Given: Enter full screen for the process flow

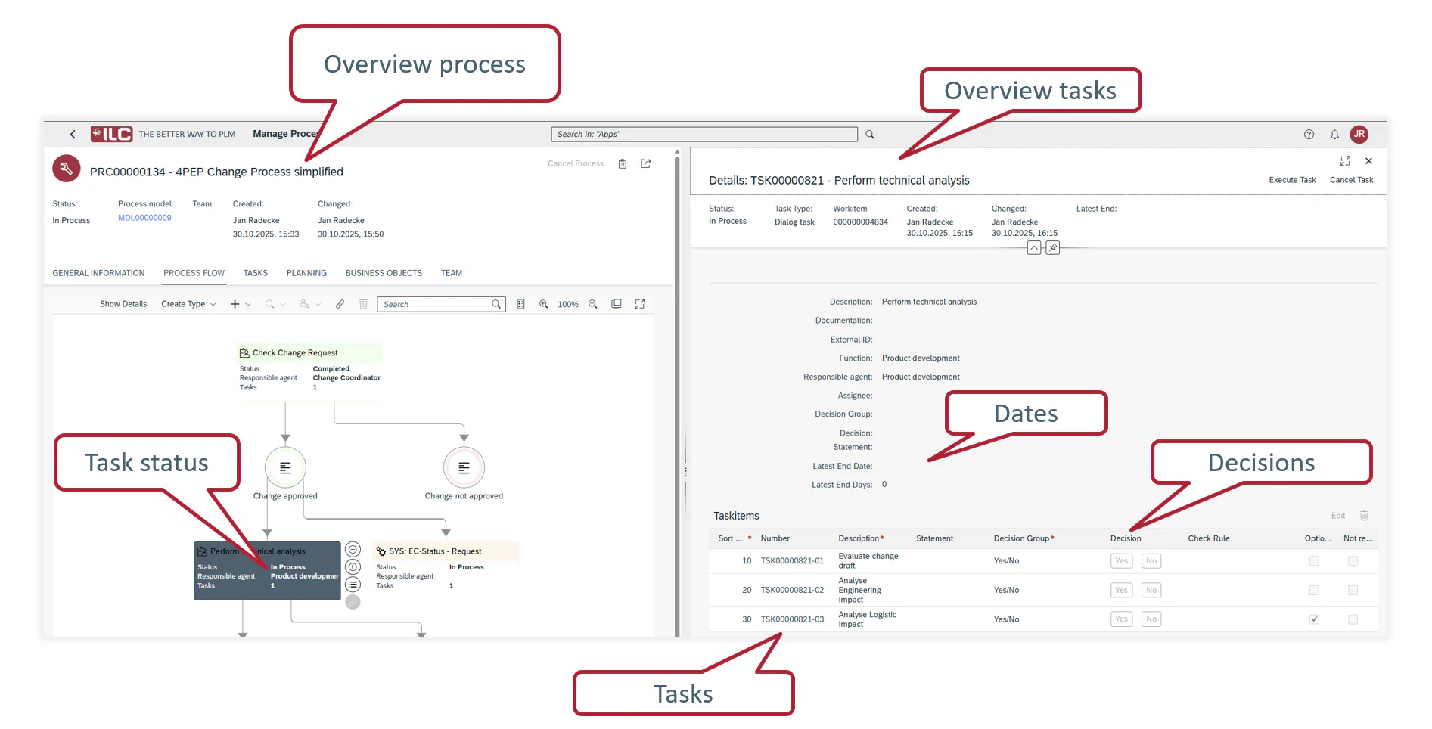Looking at the screenshot, I should [640, 304].
